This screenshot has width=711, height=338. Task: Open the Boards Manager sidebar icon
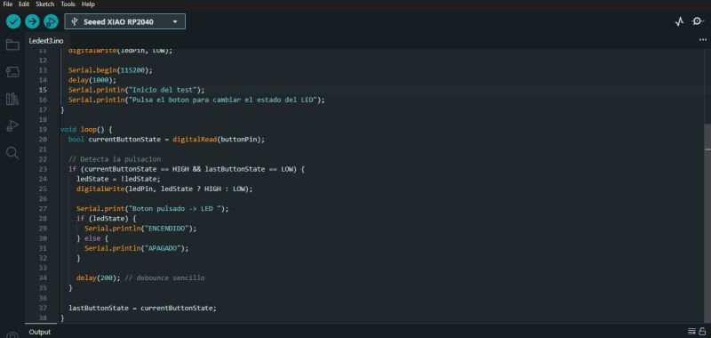[12, 71]
